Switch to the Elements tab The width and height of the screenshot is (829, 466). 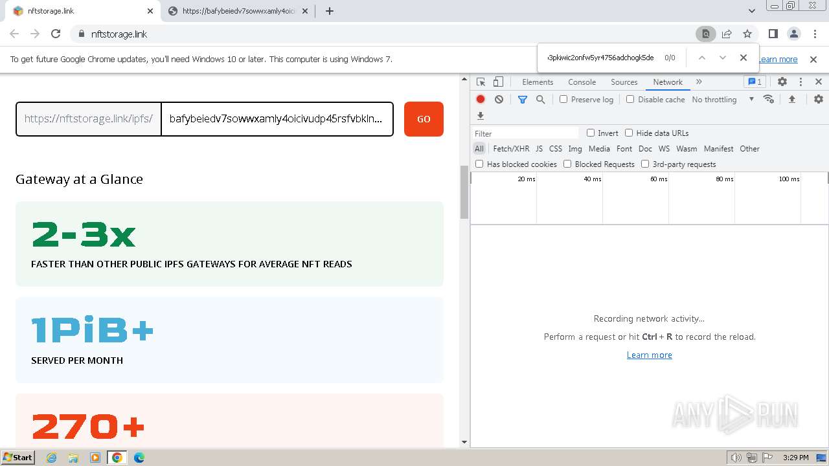[x=538, y=82]
